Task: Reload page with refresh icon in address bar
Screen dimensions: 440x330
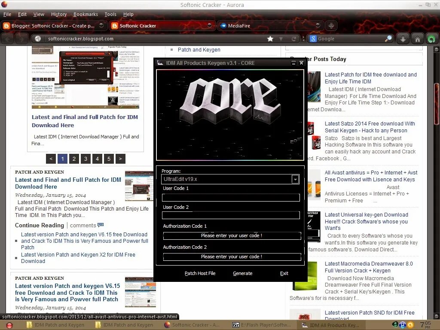Action: pyautogui.click(x=294, y=39)
